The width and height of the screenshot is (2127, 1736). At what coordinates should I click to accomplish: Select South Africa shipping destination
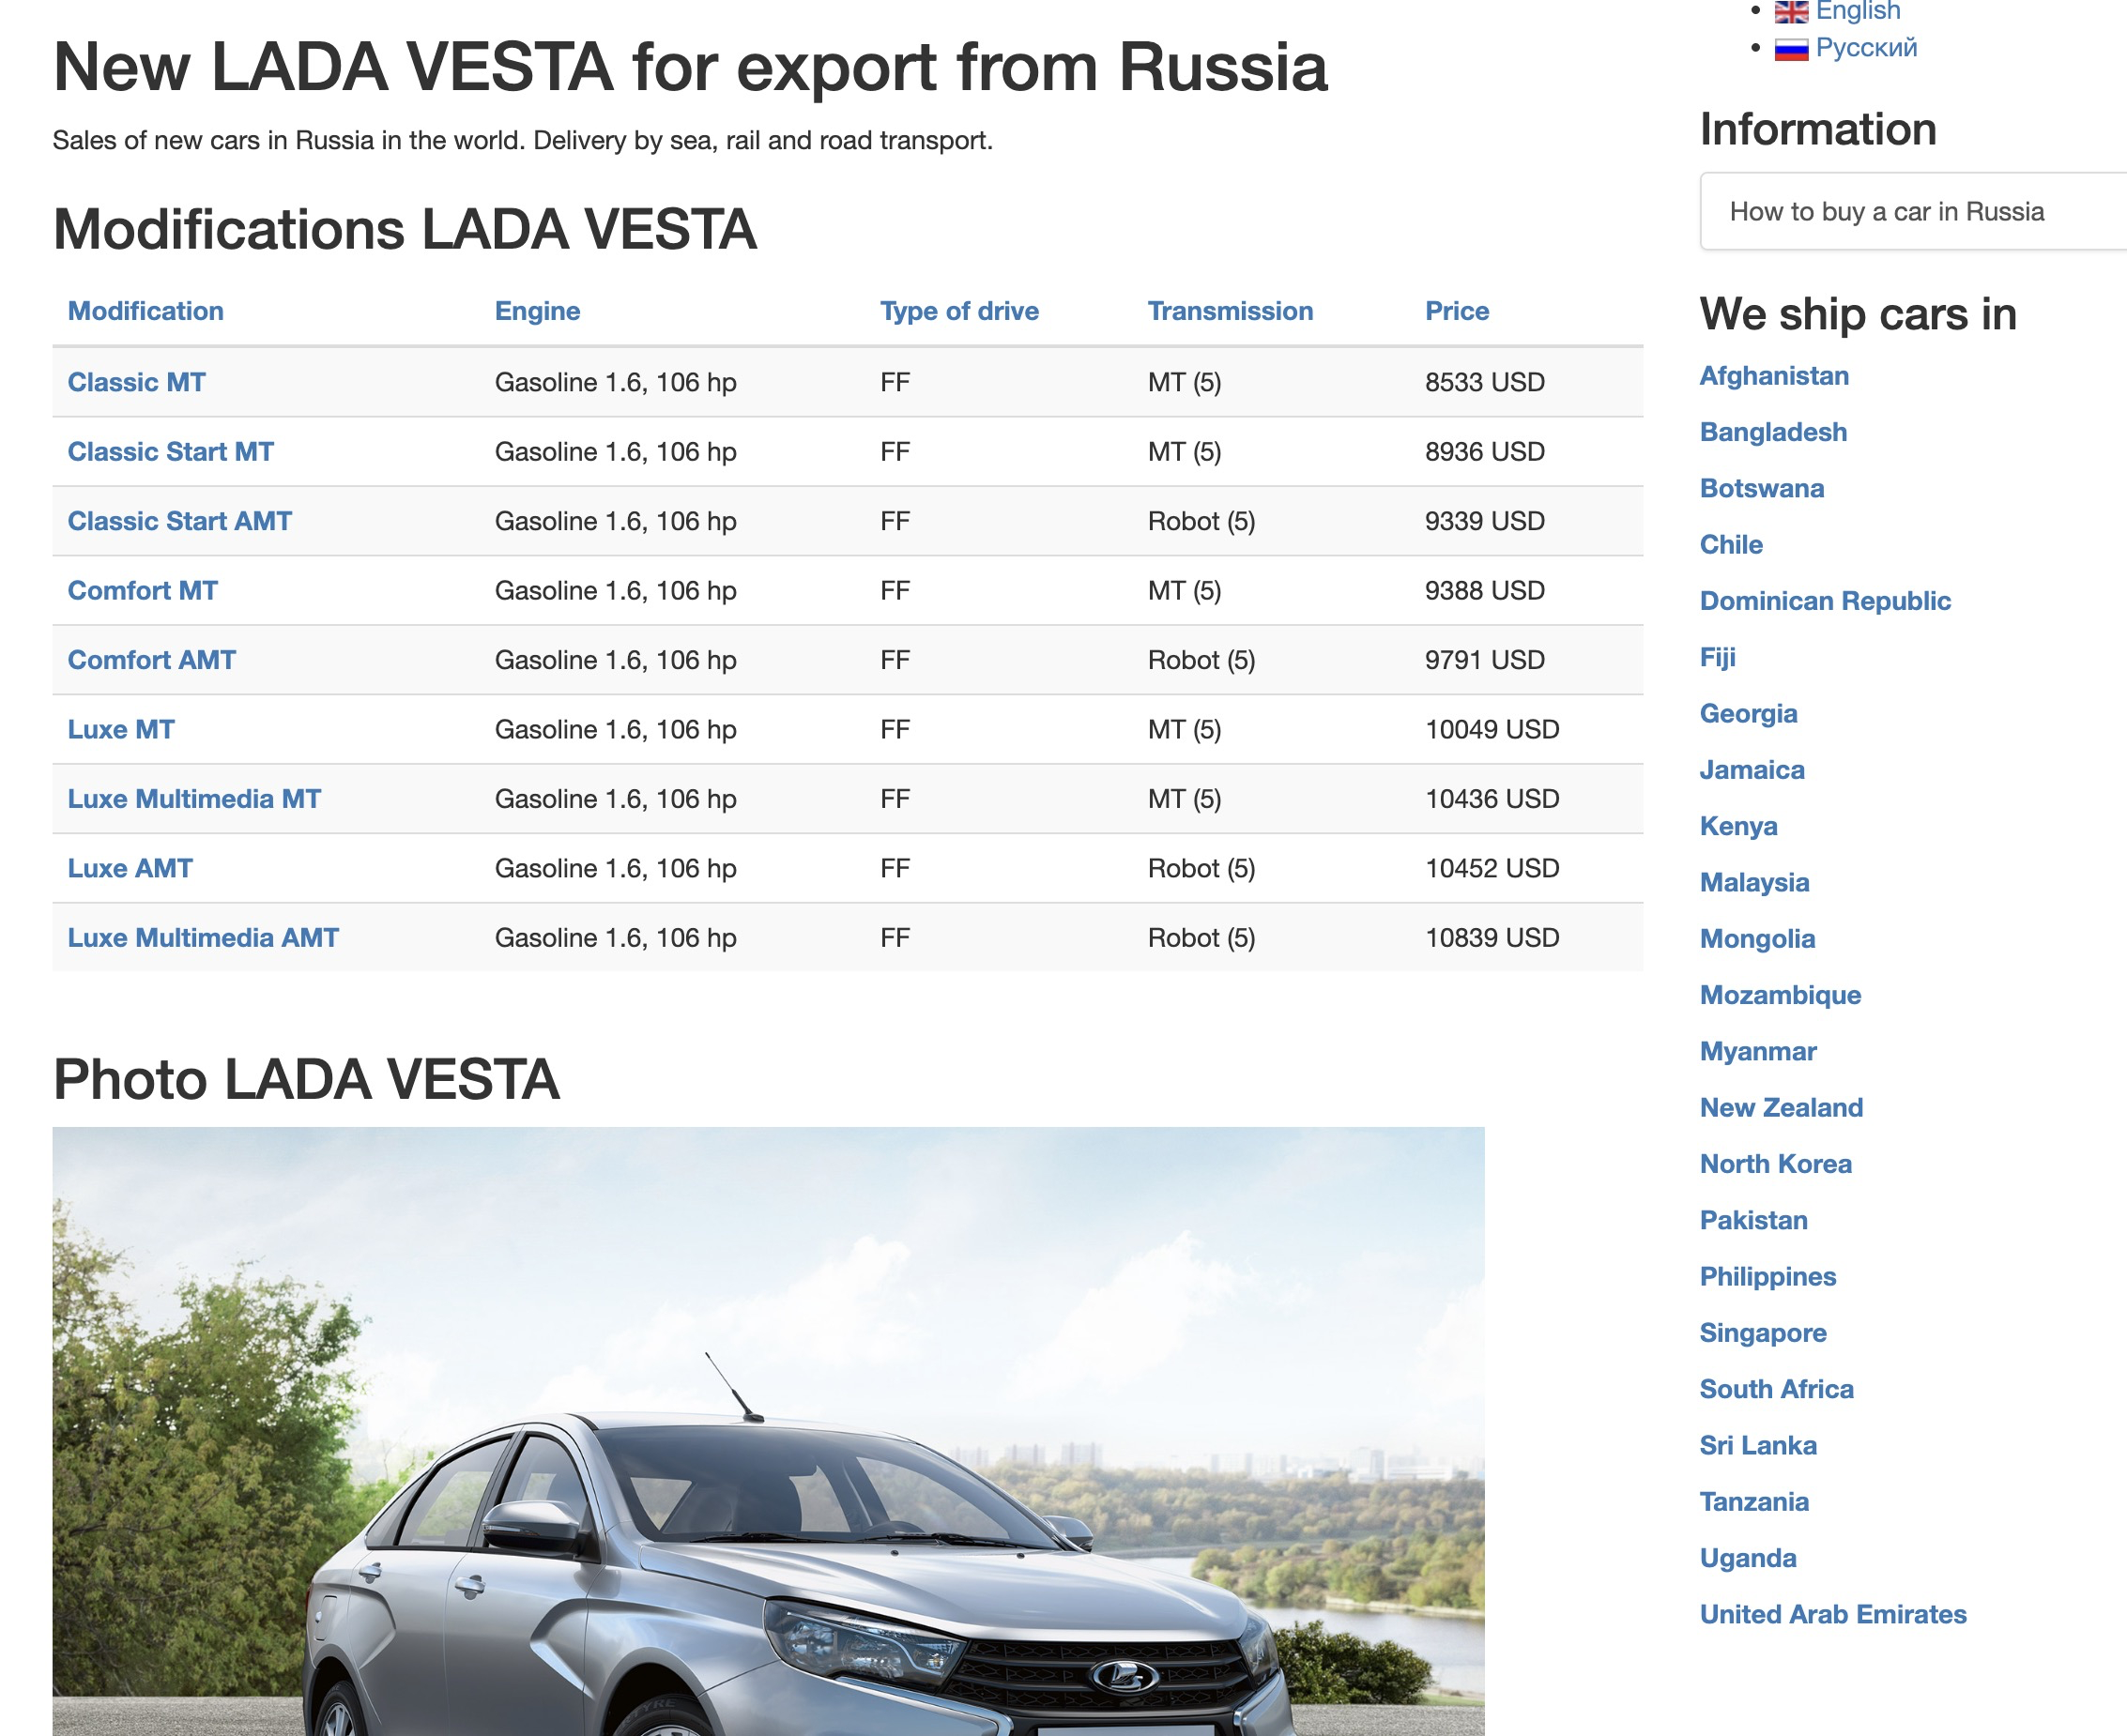(1776, 1389)
